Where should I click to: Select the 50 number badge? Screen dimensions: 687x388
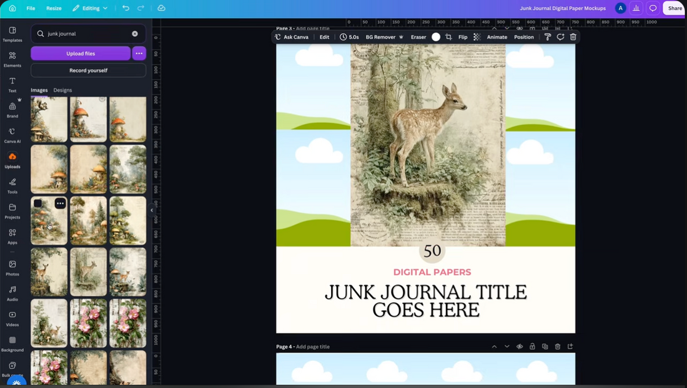click(x=432, y=251)
